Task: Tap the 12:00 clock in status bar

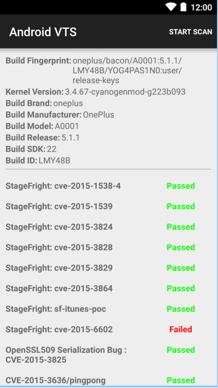Action: coord(201,7)
